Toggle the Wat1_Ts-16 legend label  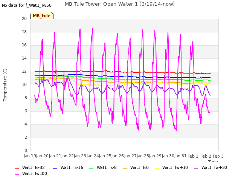(72, 167)
